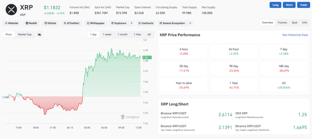This screenshot has height=139, width=312.
Task: Click the 1.1457 opening price label
Action: click(6, 97)
